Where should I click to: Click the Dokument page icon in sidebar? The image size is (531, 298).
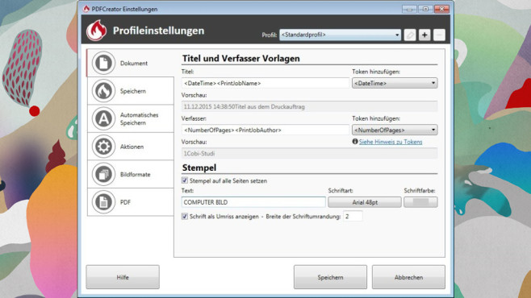coord(103,63)
